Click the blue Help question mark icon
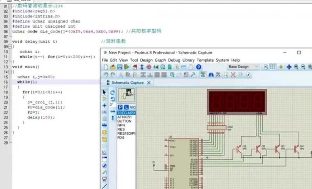 click(199, 67)
